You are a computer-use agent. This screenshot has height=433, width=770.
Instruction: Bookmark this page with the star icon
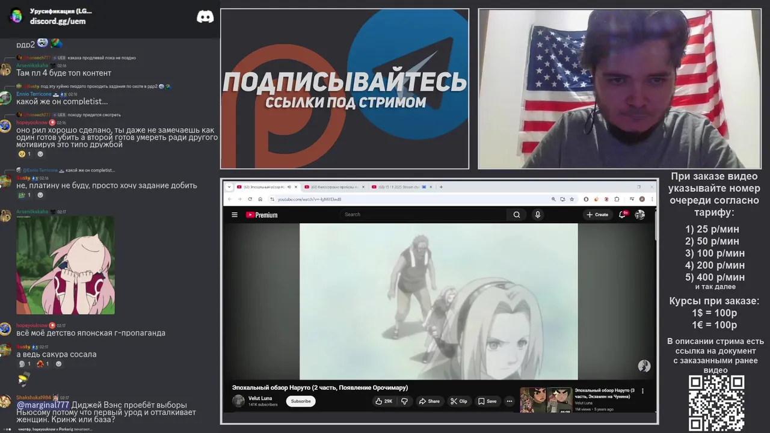pyautogui.click(x=571, y=199)
